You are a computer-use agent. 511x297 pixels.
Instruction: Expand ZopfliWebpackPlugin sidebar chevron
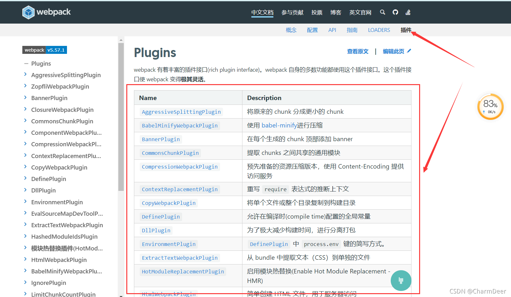coord(26,86)
